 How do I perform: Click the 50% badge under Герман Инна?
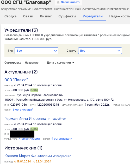coord(34,129)
